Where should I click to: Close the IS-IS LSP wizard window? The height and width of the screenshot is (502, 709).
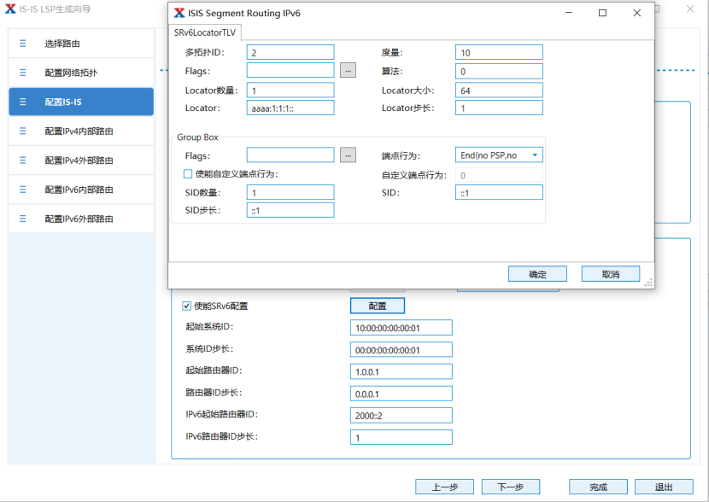coord(690,9)
